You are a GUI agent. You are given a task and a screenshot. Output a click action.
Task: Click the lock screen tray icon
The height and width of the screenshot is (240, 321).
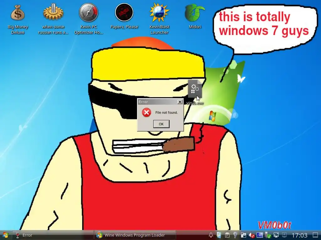(x=243, y=235)
